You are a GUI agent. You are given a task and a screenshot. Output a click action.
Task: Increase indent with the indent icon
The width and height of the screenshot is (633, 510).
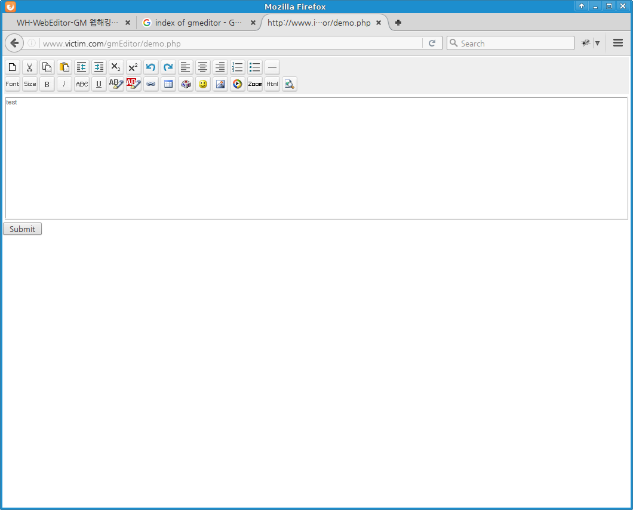(x=99, y=67)
